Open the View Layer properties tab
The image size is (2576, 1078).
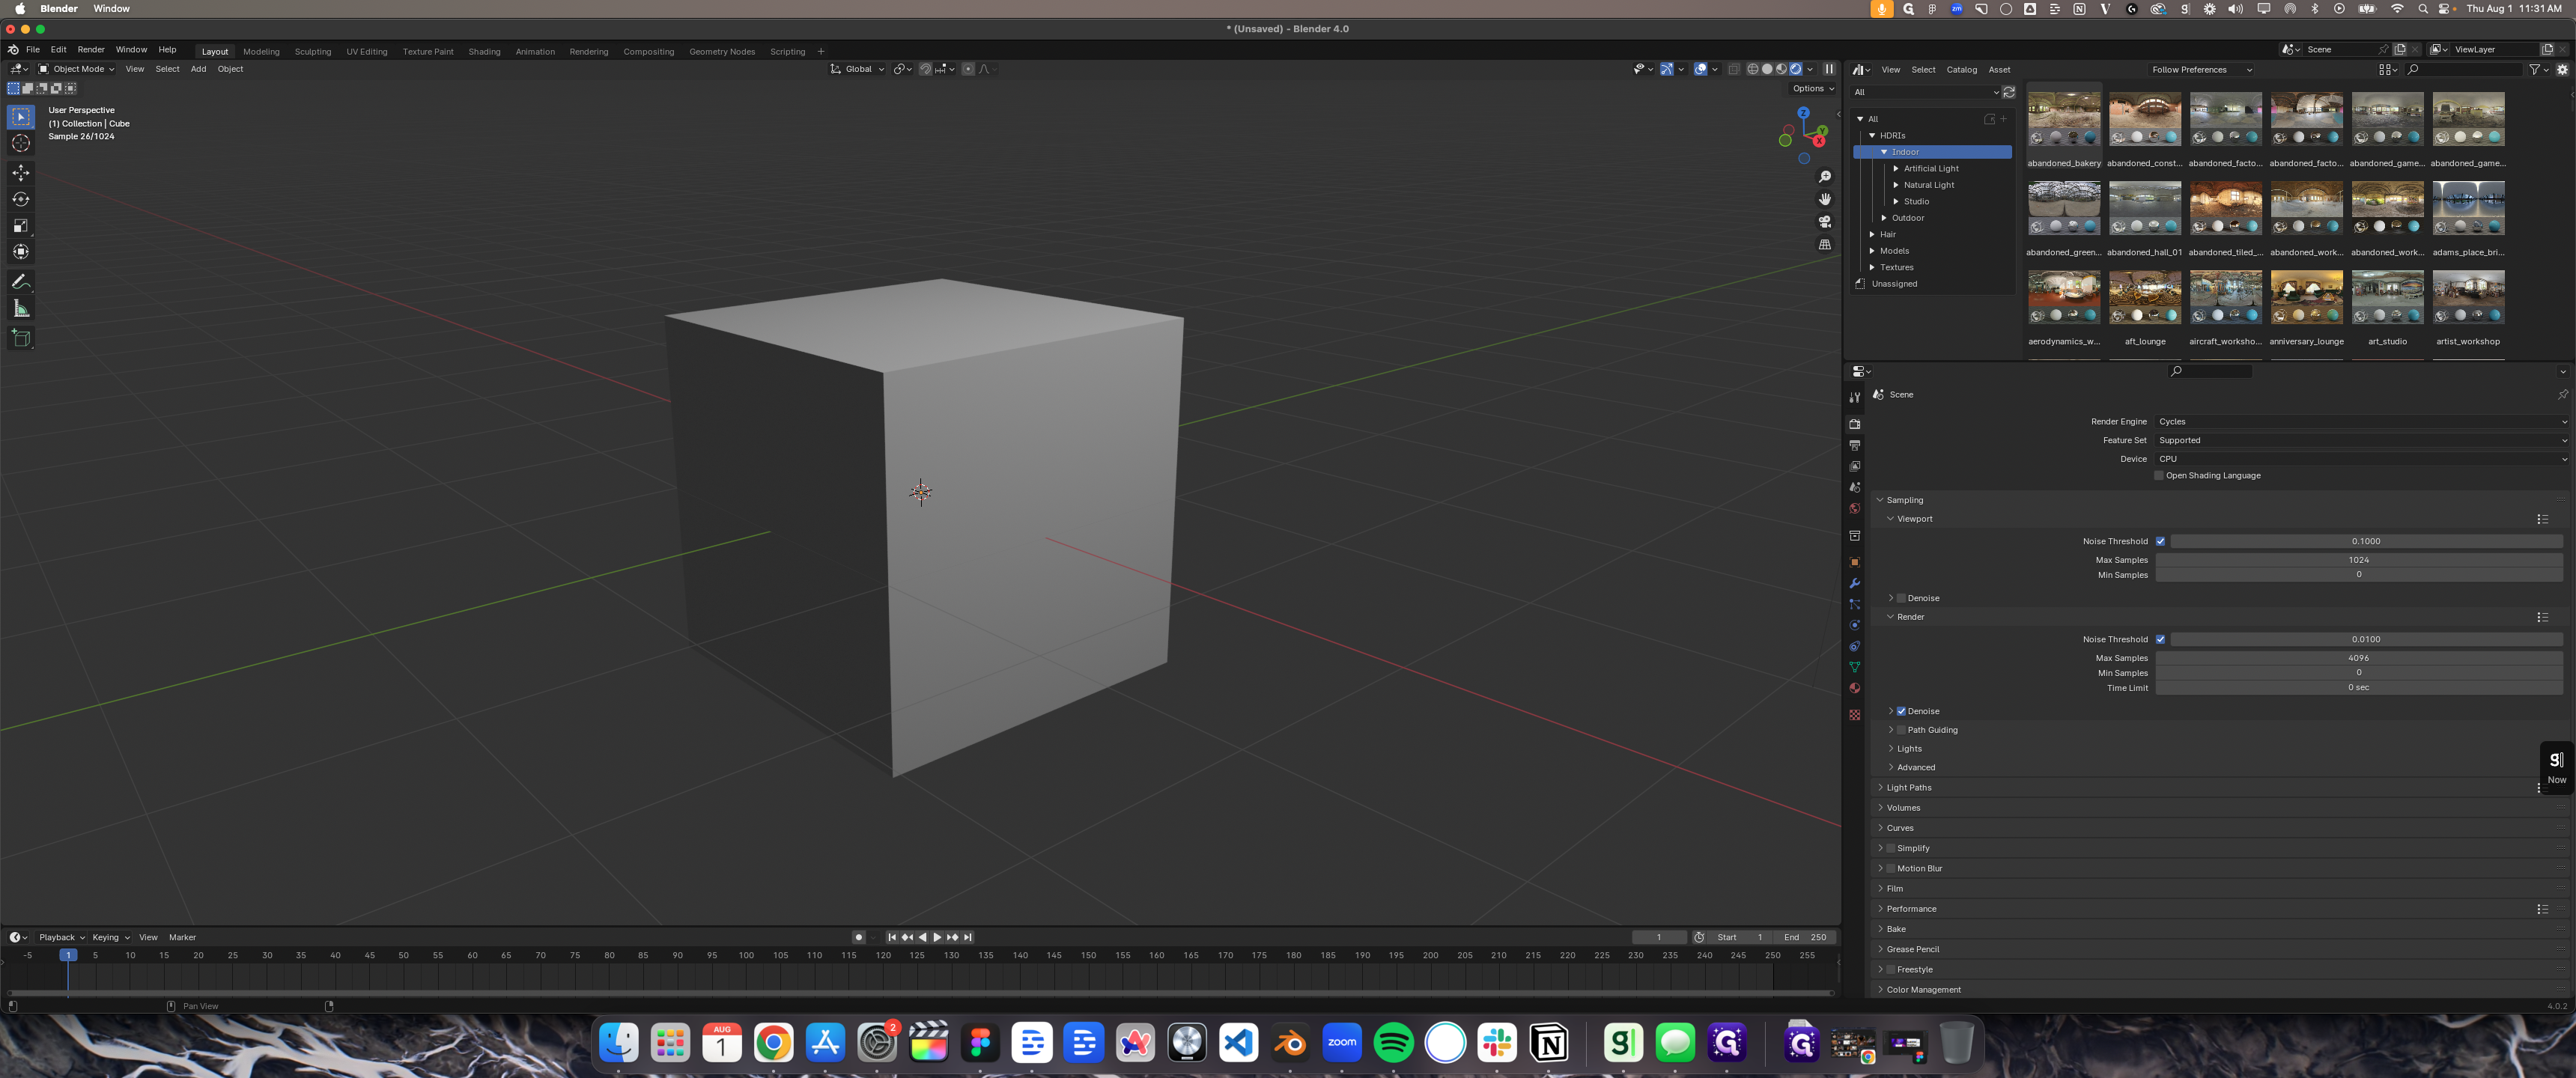pos(1854,466)
